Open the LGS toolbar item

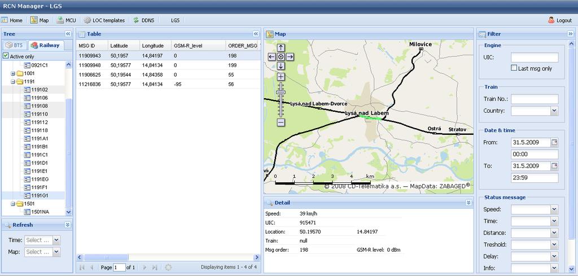(175, 20)
